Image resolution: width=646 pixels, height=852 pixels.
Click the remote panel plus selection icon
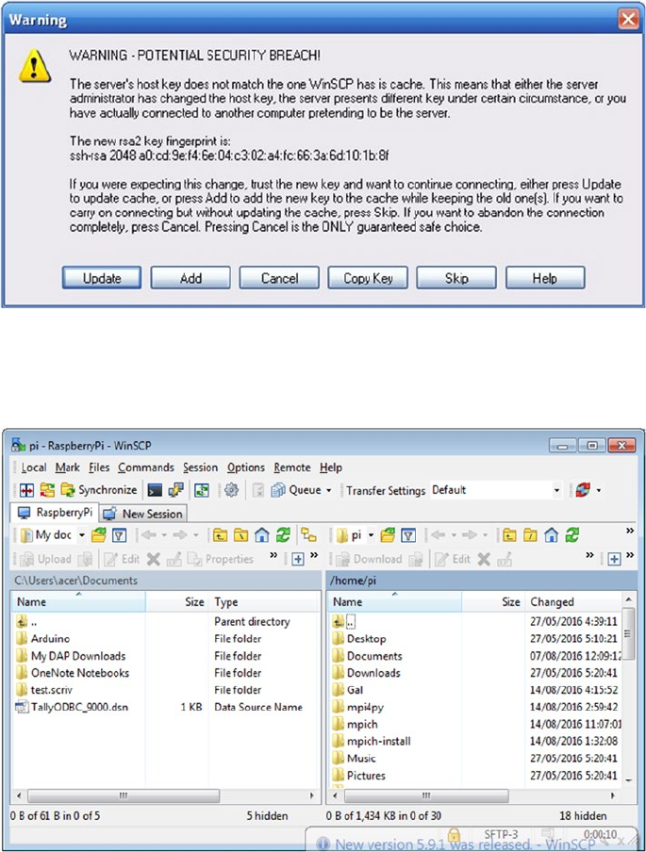614,559
